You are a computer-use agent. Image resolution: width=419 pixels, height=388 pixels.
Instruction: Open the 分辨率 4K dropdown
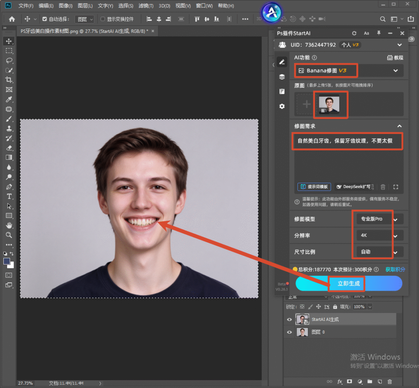(x=380, y=236)
